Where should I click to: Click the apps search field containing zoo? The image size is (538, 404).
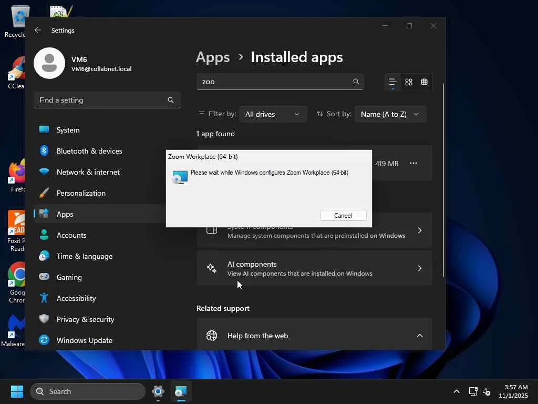pyautogui.click(x=280, y=82)
